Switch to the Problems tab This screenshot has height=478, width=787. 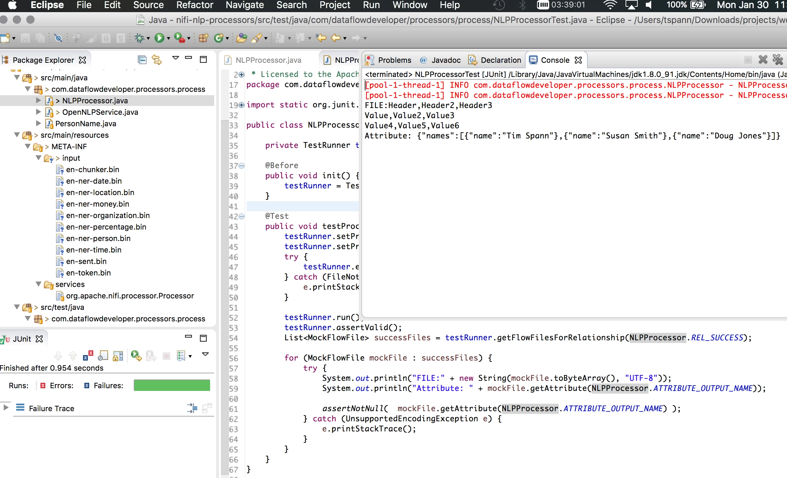point(388,60)
